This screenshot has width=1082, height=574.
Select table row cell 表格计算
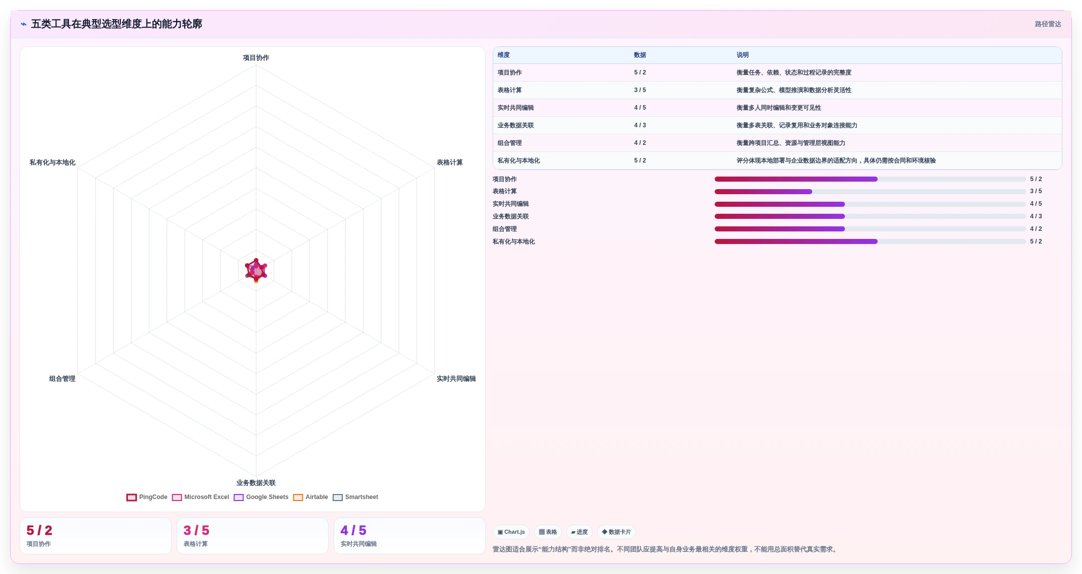click(x=510, y=90)
